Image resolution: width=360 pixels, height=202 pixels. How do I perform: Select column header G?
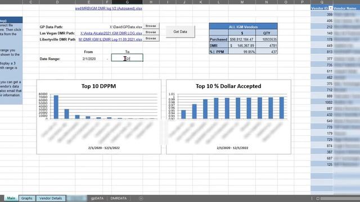click(x=127, y=2)
